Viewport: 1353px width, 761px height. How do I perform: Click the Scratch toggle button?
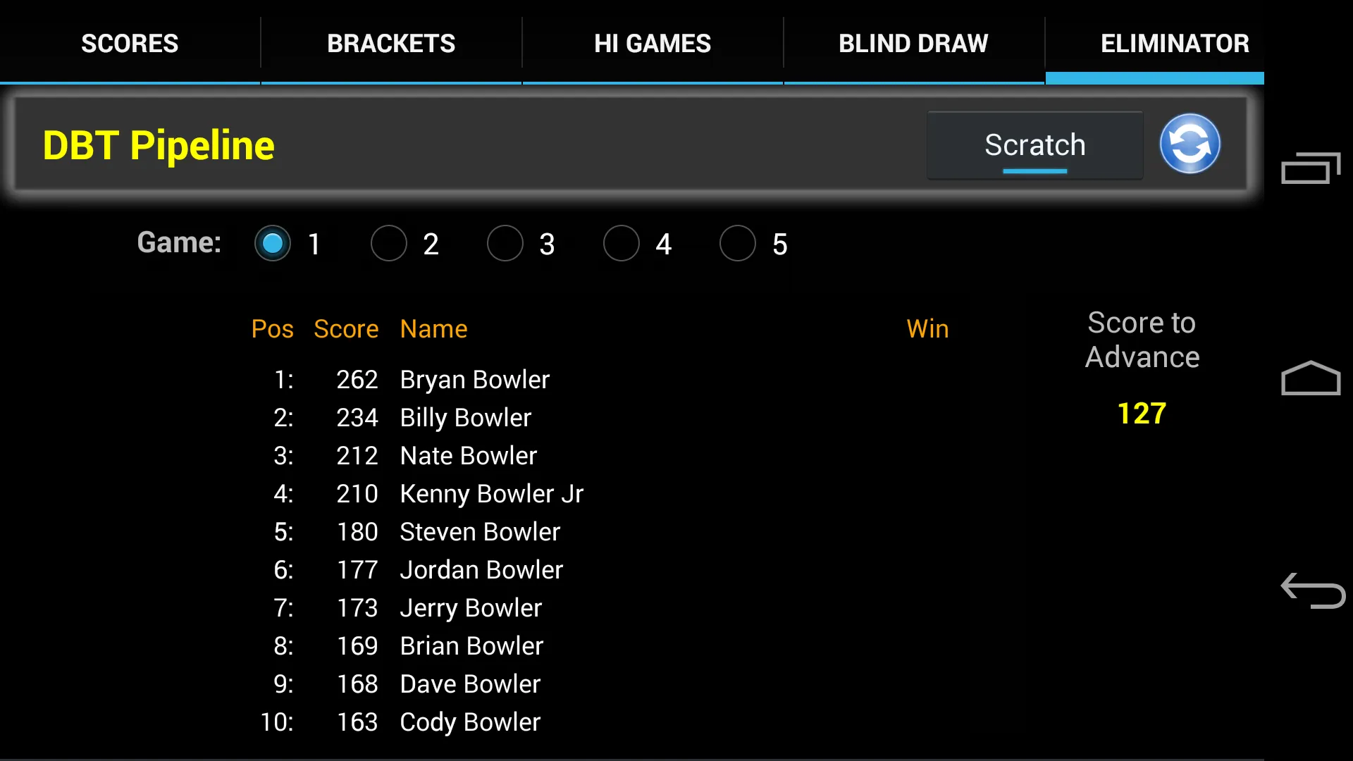point(1035,145)
